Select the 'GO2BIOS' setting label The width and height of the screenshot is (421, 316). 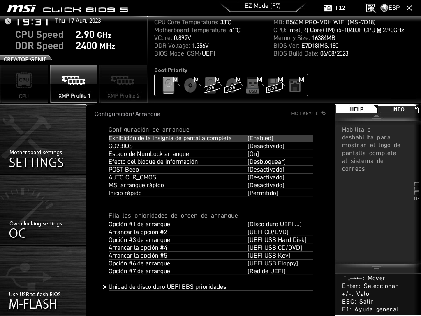[x=120, y=146]
